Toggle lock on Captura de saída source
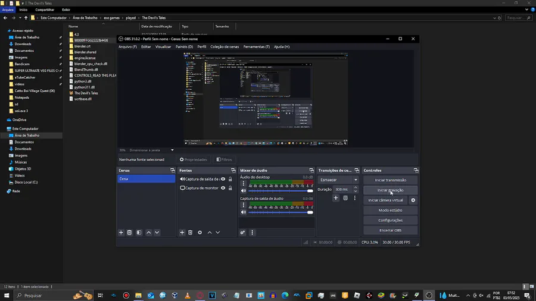 230,179
